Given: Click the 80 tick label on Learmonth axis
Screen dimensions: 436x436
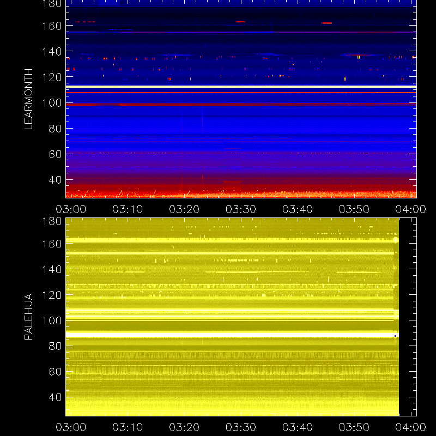Looking at the screenshot, I should (55, 129).
